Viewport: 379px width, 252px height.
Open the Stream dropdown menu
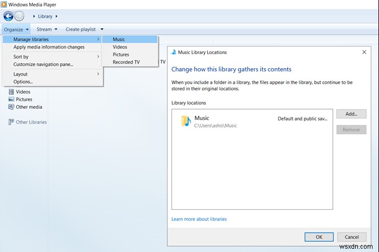47,29
